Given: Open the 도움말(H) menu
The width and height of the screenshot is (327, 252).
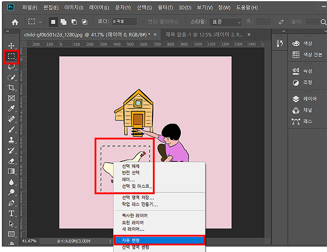Looking at the screenshot, I should pos(247,8).
